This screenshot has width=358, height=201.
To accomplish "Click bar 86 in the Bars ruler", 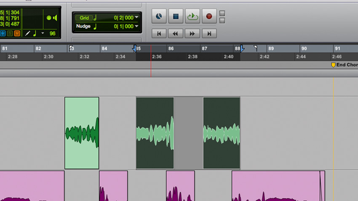I will click(x=171, y=48).
